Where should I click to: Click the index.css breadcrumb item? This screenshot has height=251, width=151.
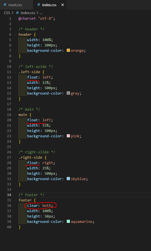(x=28, y=13)
